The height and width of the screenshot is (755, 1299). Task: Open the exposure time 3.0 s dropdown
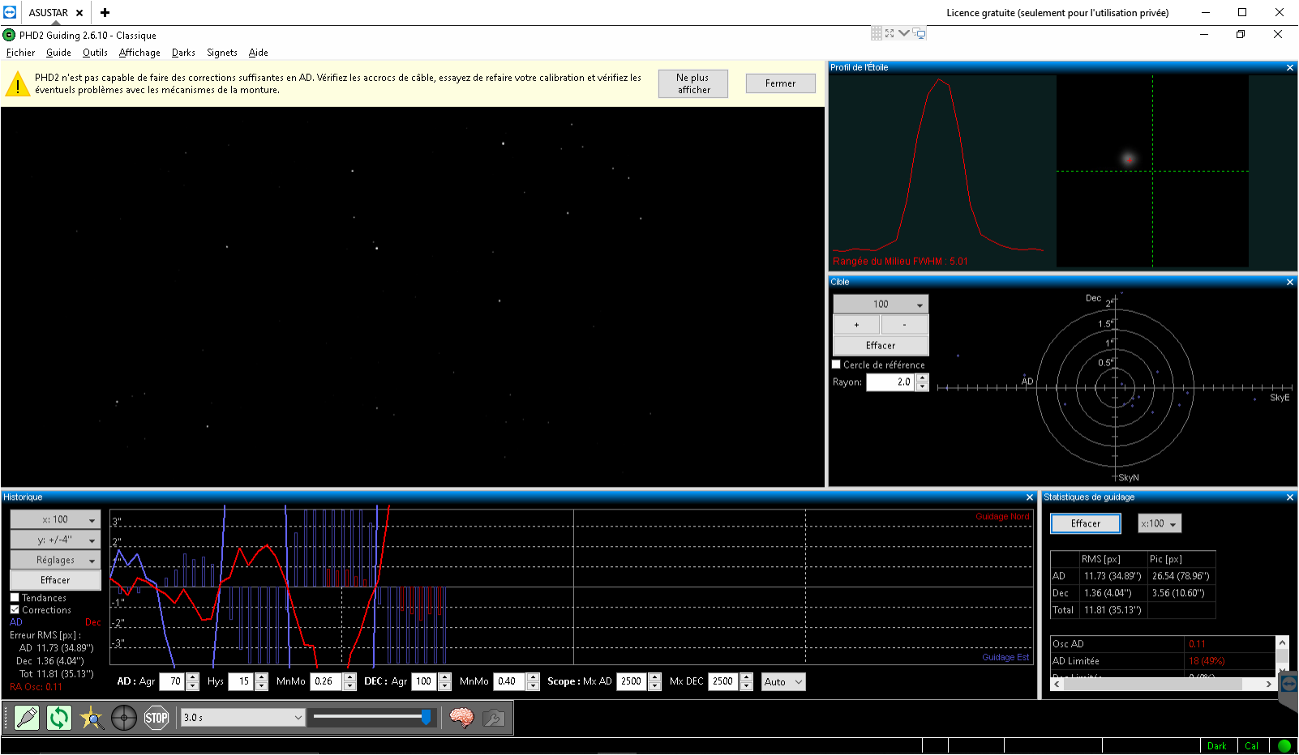pyautogui.click(x=243, y=718)
